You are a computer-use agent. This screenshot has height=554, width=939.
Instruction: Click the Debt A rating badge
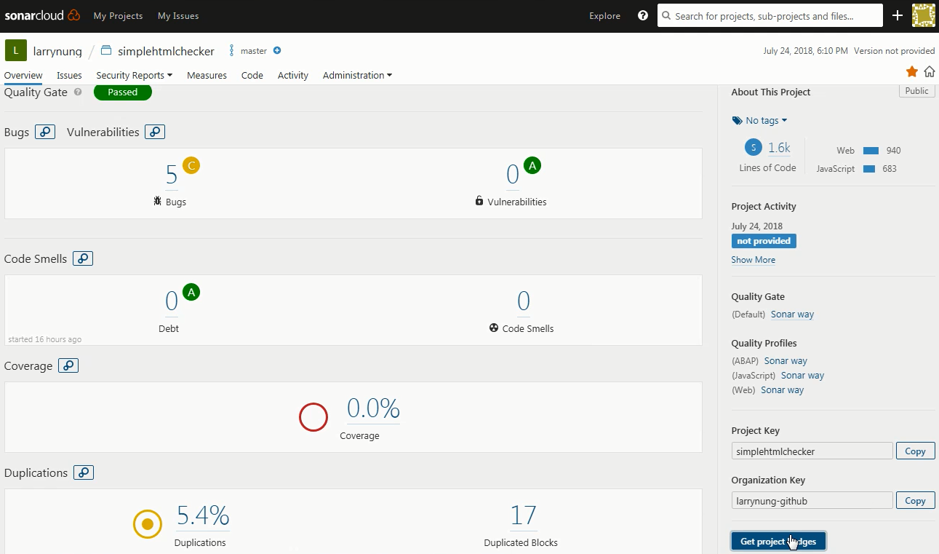(191, 292)
